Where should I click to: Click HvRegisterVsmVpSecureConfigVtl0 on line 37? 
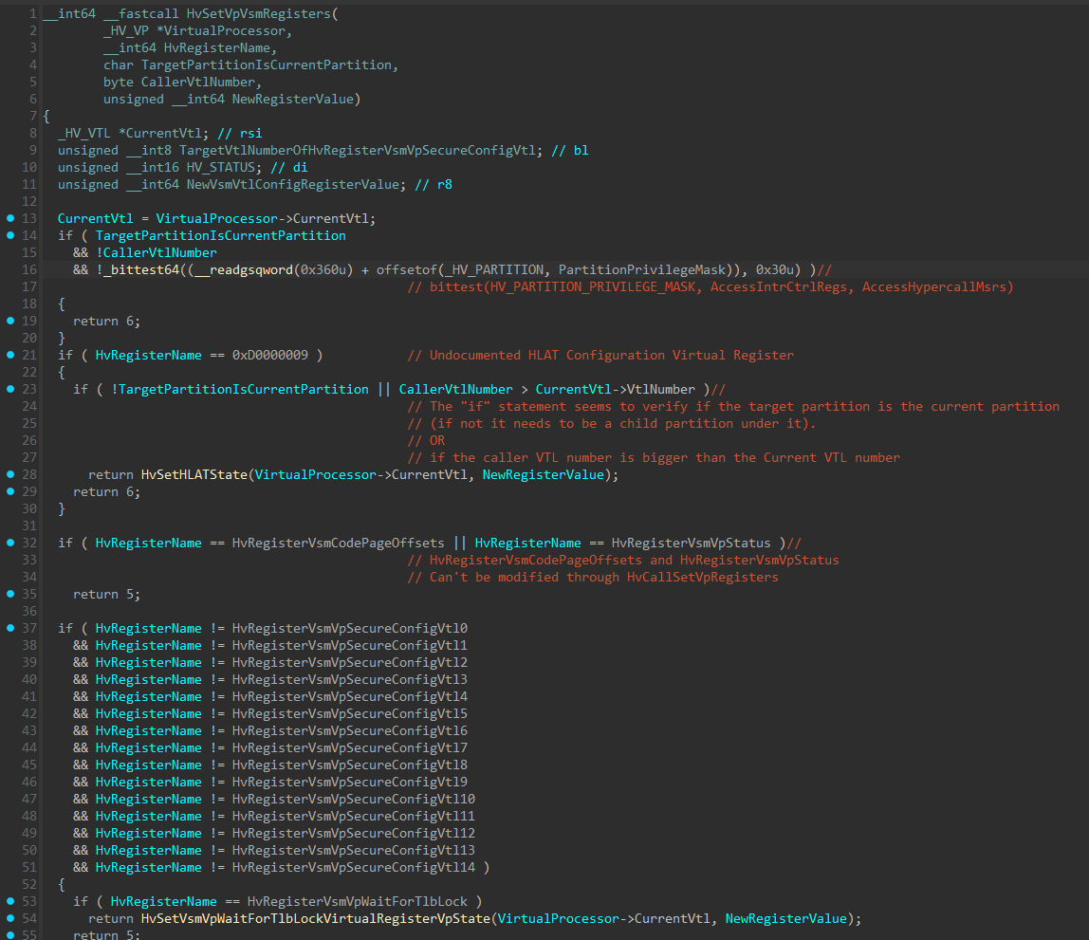(x=349, y=628)
